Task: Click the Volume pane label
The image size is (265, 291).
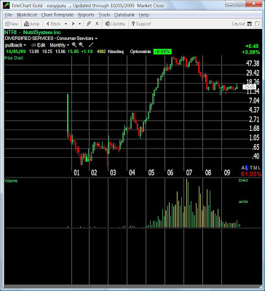Action: (x=11, y=180)
